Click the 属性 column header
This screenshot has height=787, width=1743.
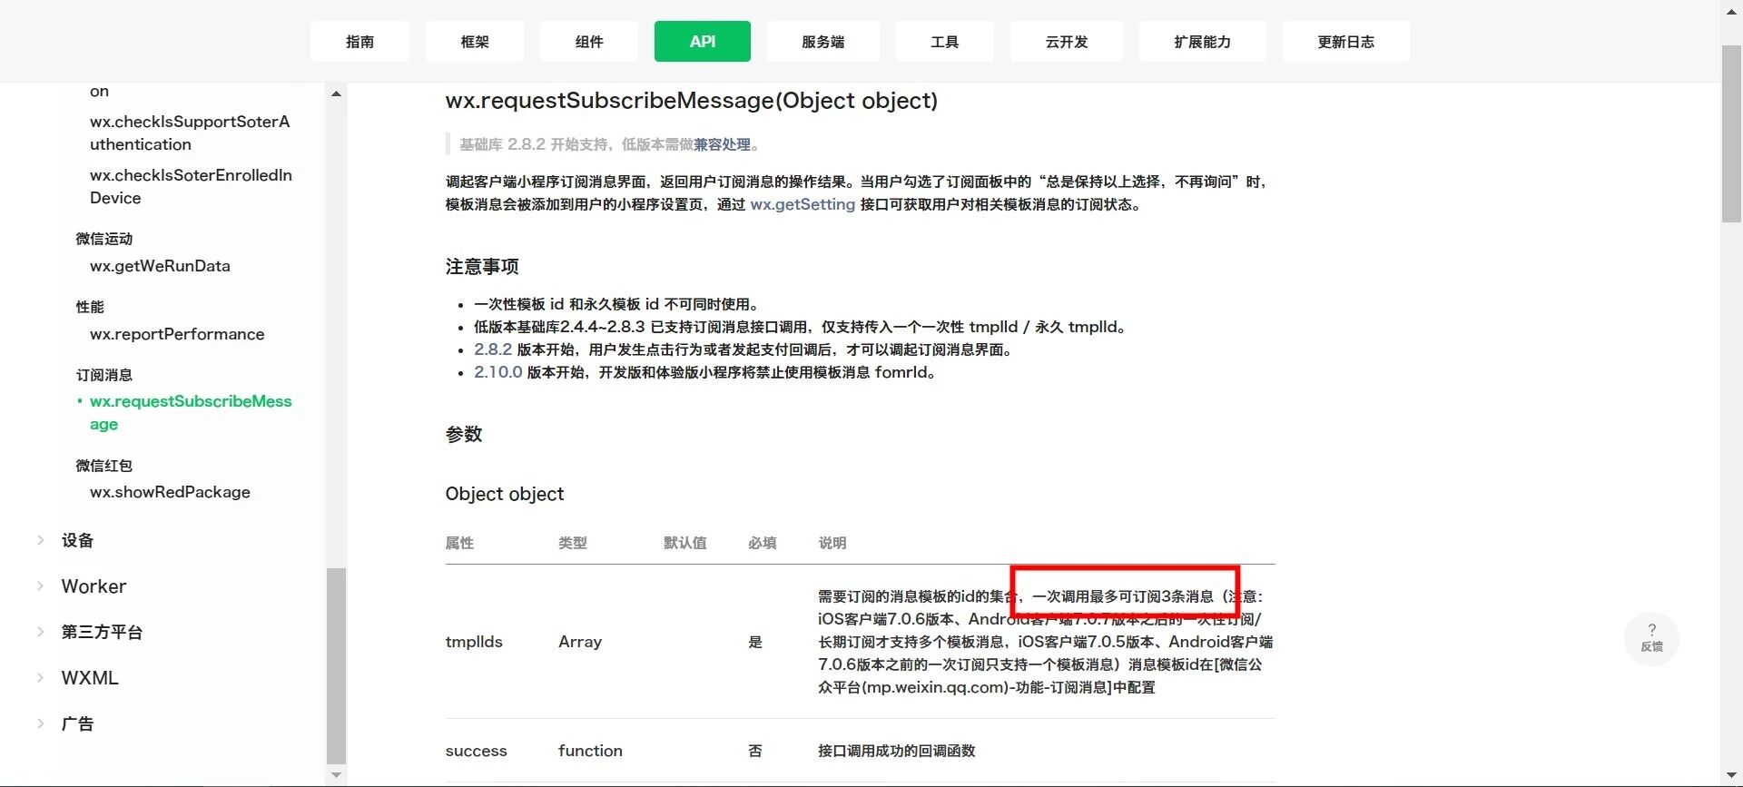coord(459,543)
